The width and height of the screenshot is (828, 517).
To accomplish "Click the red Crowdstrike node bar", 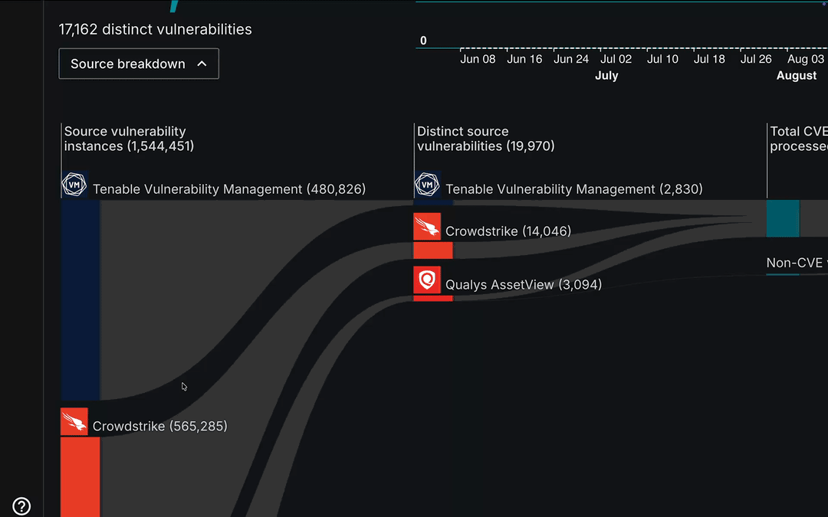I will click(x=80, y=475).
